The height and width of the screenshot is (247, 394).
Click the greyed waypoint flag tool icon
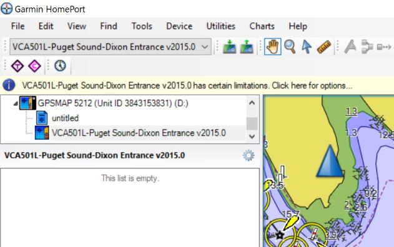350,47
